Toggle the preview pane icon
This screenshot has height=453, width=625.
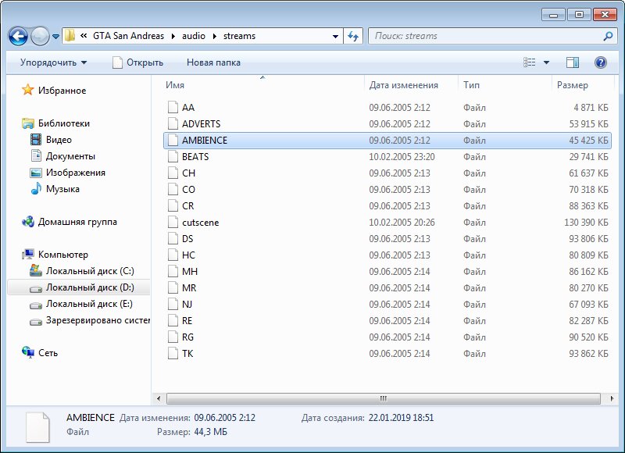(573, 62)
